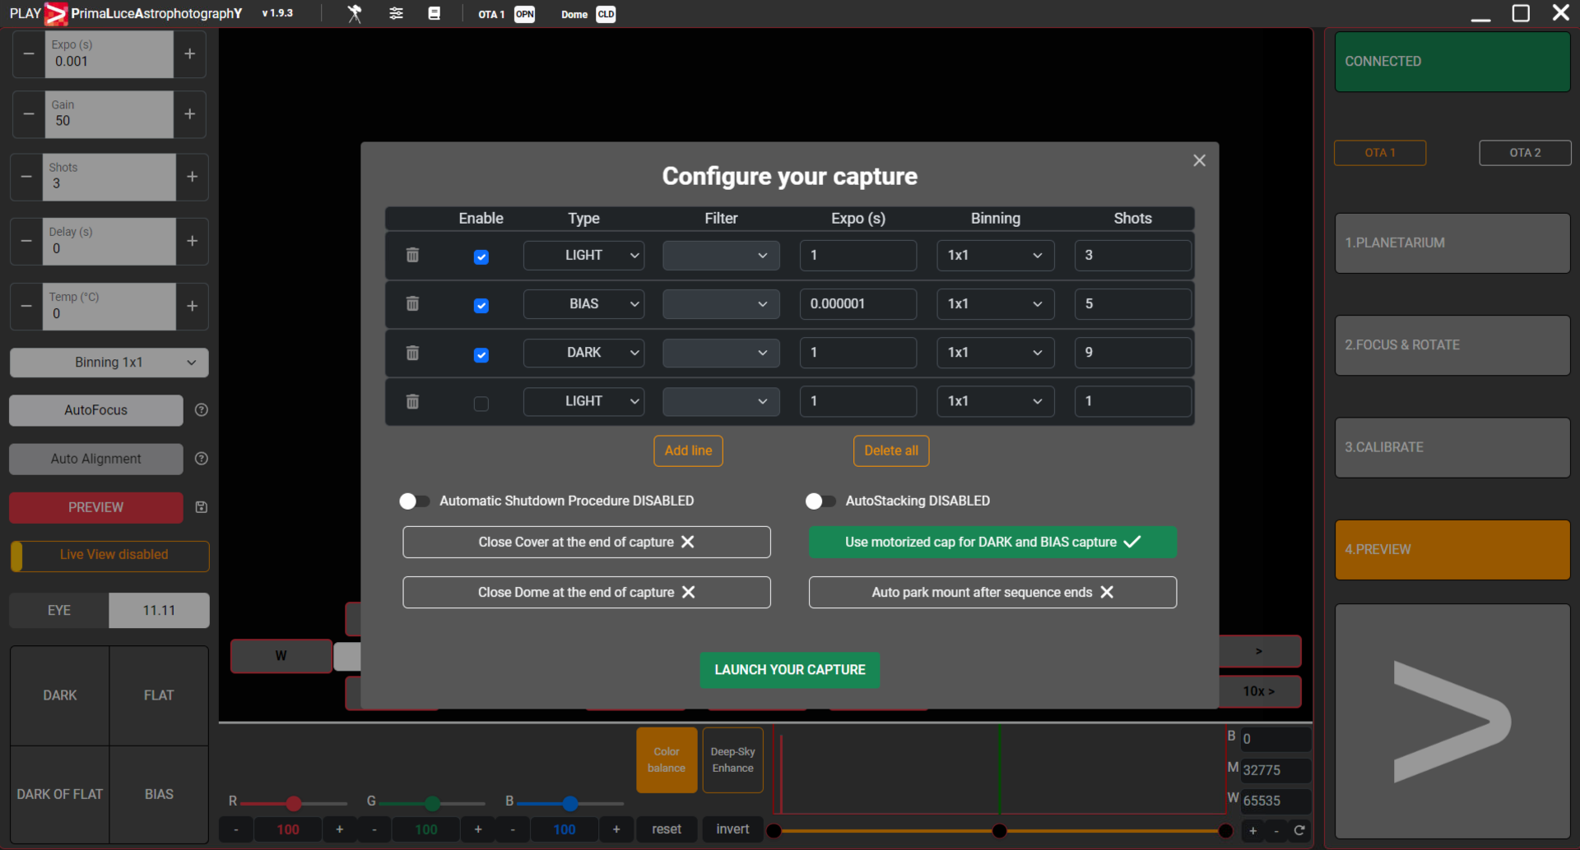
Task: Click LAUNCH YOUR CAPTURE button
Action: coord(790,671)
